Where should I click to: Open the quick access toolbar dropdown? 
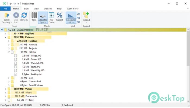(18, 4)
